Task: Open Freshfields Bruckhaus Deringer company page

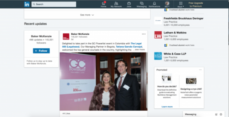Action: click(x=183, y=19)
